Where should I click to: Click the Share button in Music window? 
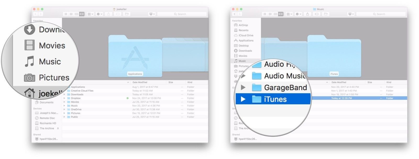coord(307,14)
